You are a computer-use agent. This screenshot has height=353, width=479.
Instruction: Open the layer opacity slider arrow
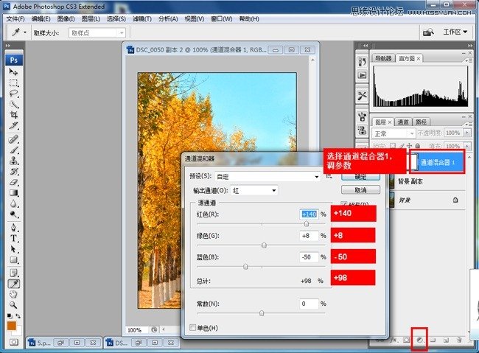pyautogui.click(x=467, y=133)
